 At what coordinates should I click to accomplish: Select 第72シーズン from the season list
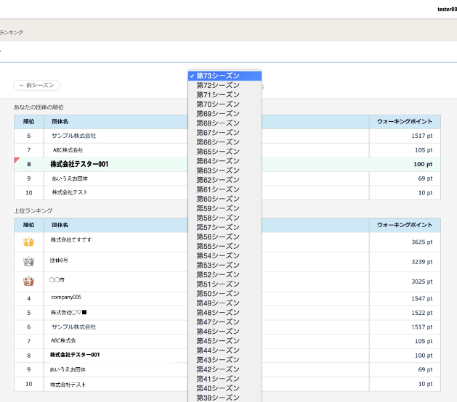[x=218, y=86]
